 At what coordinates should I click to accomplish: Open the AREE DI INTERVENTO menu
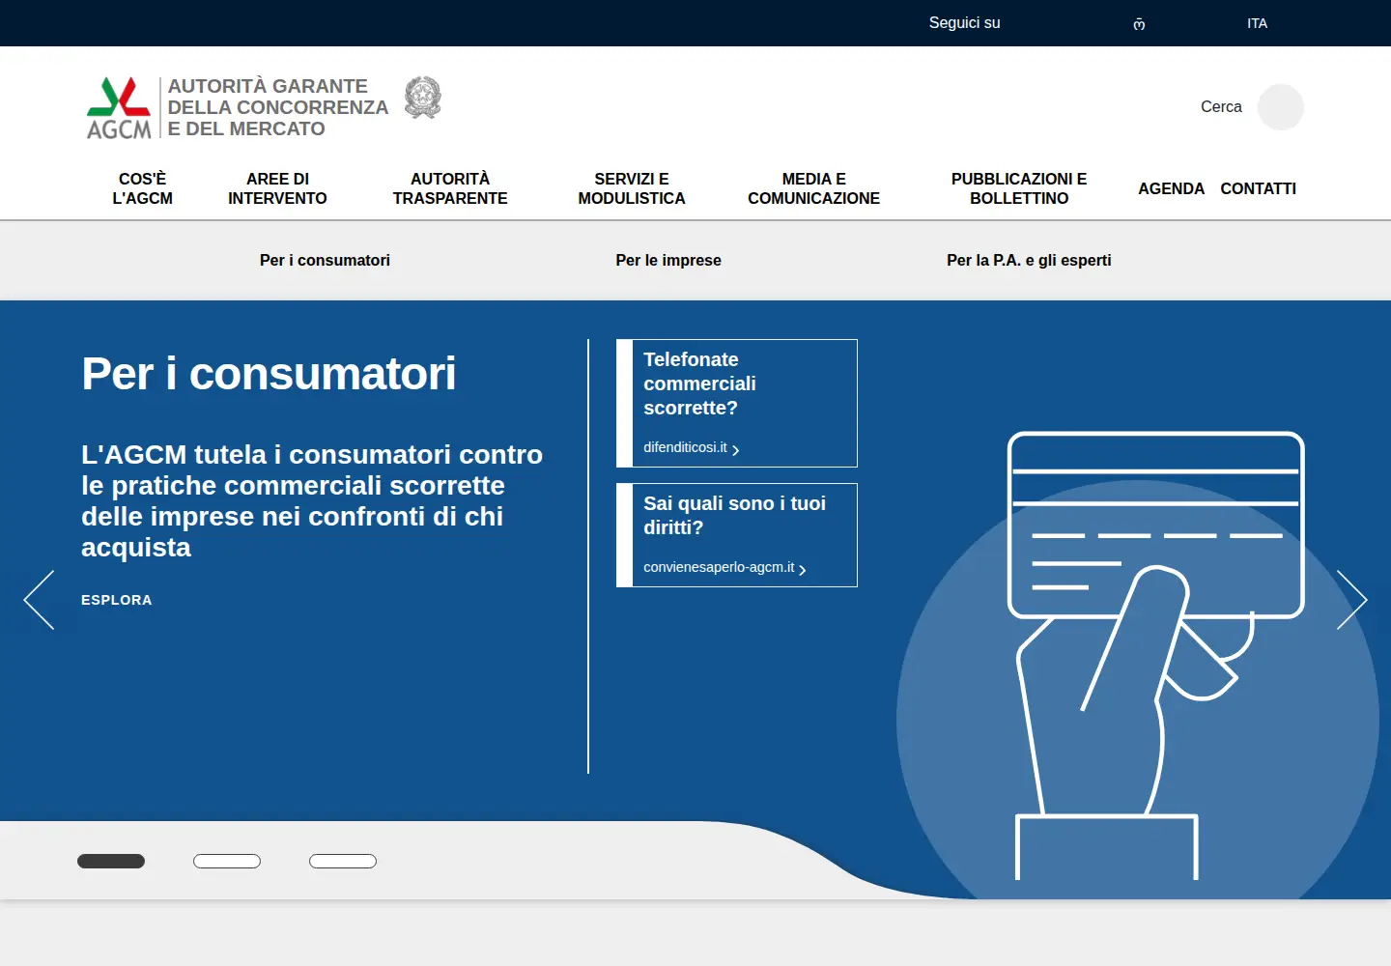coord(277,188)
